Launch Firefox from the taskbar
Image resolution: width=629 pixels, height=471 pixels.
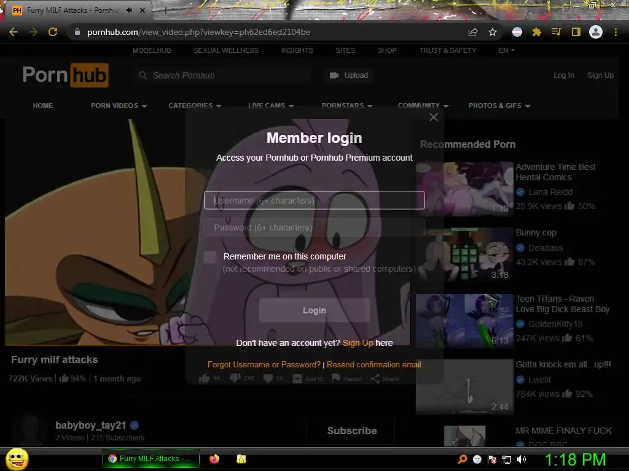214,459
